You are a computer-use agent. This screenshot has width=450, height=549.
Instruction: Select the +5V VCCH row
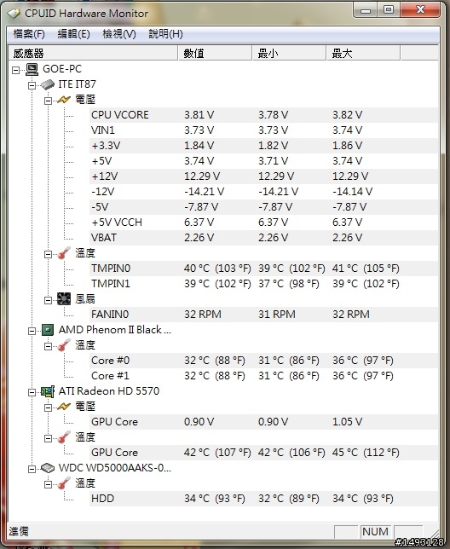pyautogui.click(x=263, y=222)
